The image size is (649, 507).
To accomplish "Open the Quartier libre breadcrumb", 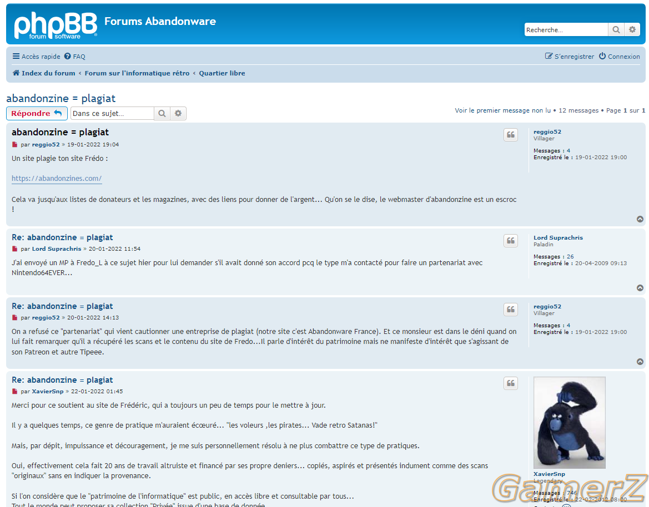I will [x=222, y=73].
